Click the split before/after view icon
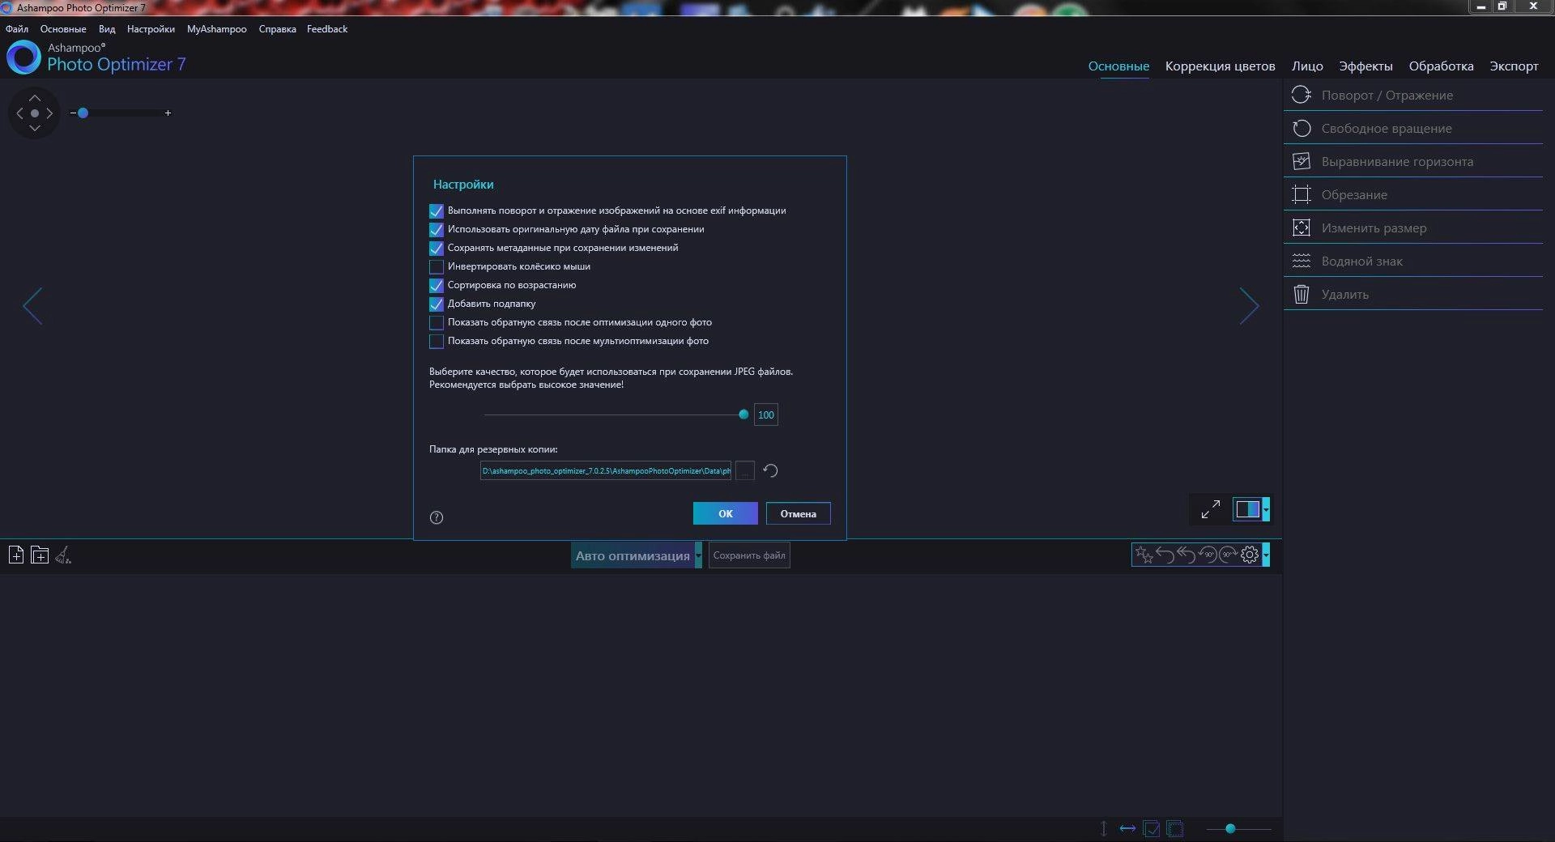The image size is (1555, 842). (x=1247, y=509)
